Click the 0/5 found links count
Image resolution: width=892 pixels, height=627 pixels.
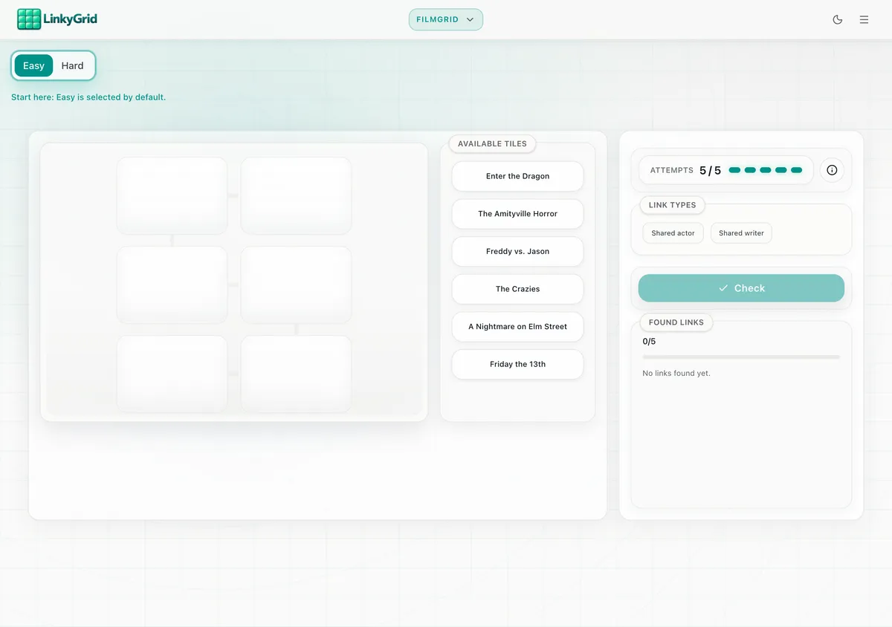[649, 342]
